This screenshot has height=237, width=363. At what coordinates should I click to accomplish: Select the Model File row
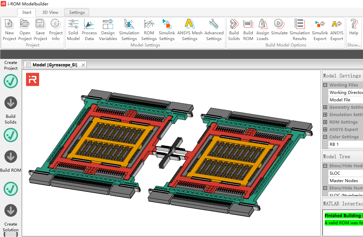(x=346, y=100)
